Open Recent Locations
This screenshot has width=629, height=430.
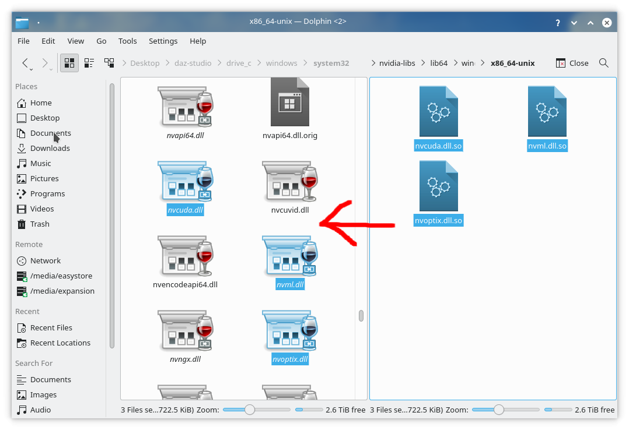pyautogui.click(x=60, y=343)
